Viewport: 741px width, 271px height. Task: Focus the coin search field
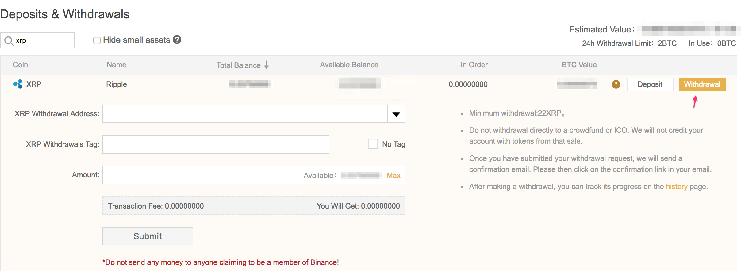point(37,40)
